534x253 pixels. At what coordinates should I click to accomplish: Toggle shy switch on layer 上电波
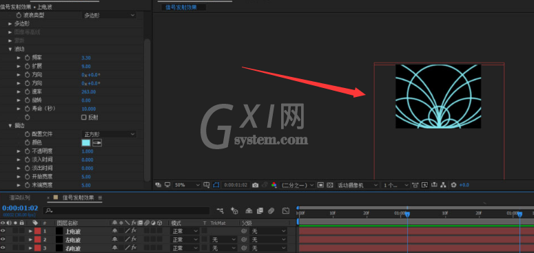coord(115,231)
